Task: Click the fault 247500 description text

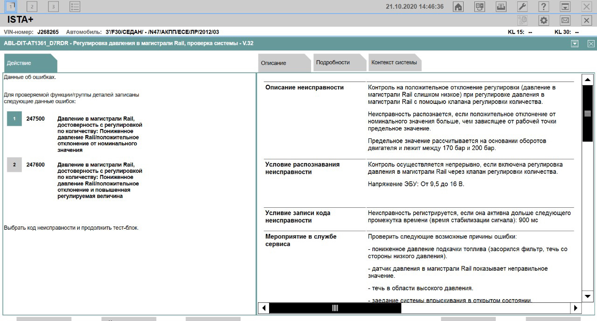Action: click(100, 134)
